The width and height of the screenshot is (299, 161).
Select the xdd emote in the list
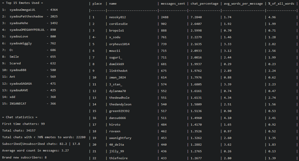point(12,97)
